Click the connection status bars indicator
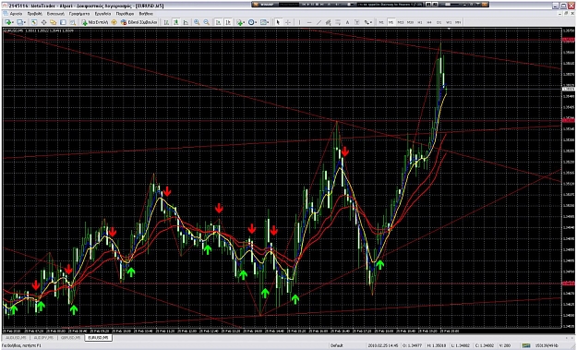The height and width of the screenshot is (350, 577). pos(526,345)
